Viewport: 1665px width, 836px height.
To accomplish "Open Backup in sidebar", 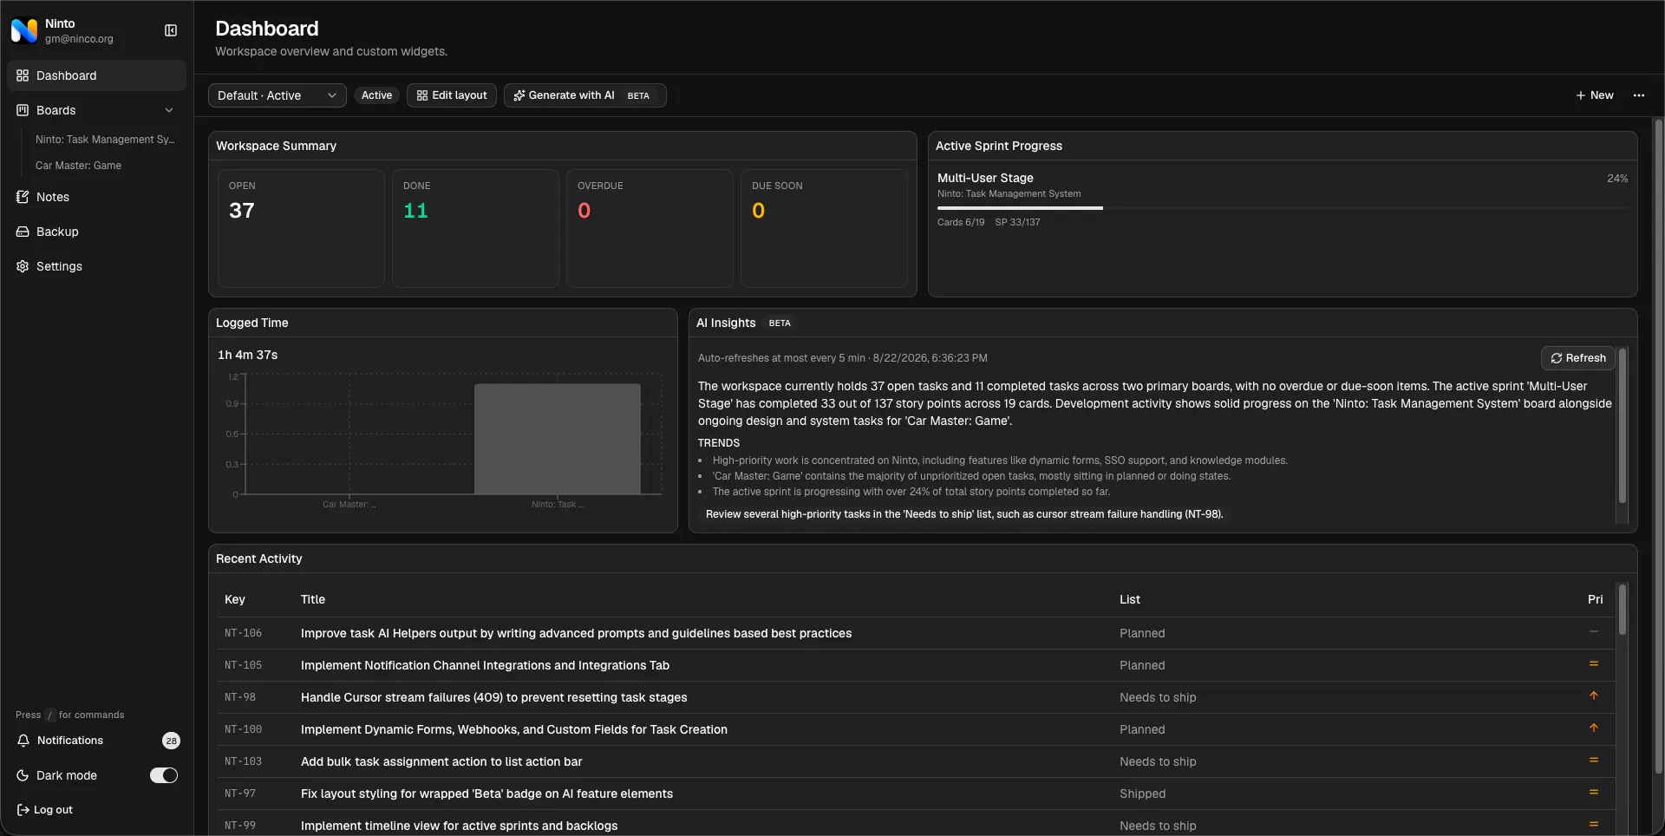I will pos(97,232).
